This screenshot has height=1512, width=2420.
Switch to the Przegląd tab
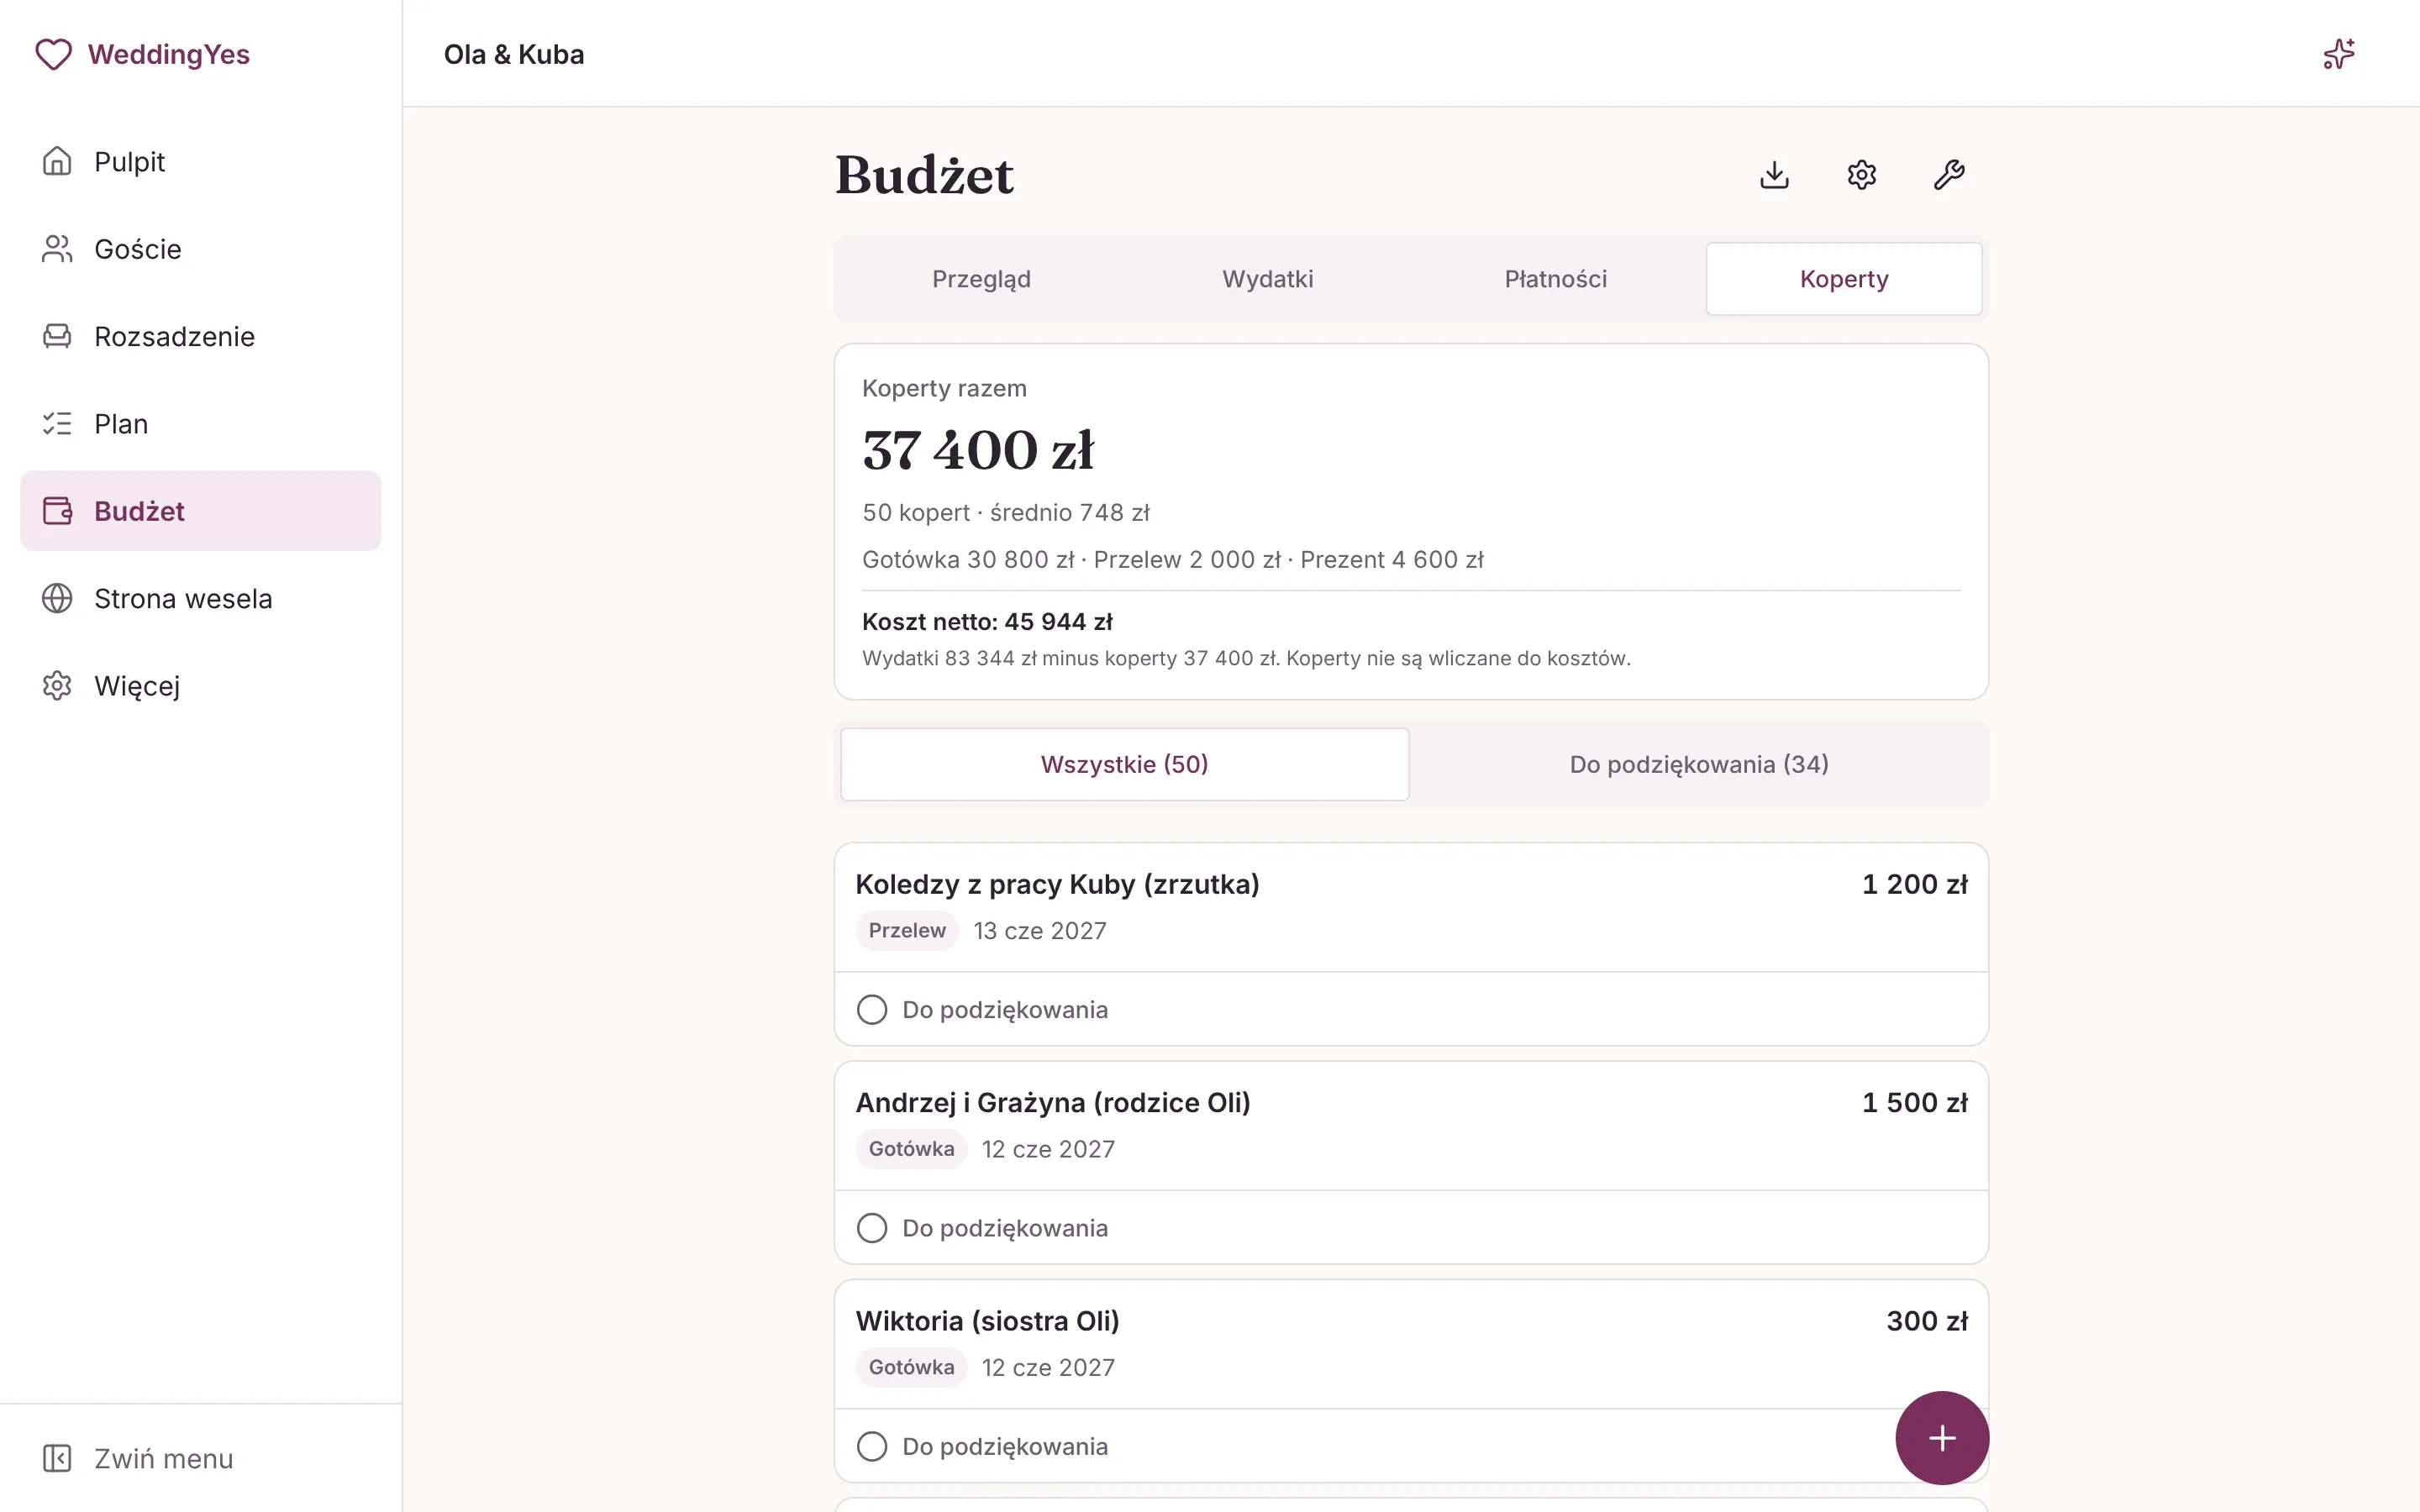tap(981, 279)
